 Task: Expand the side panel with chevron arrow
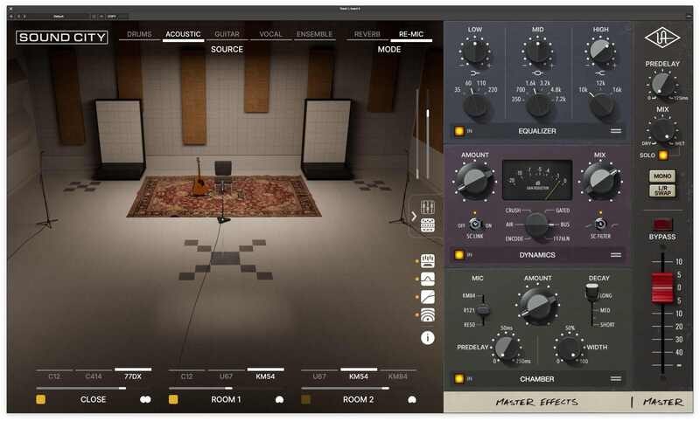(414, 215)
